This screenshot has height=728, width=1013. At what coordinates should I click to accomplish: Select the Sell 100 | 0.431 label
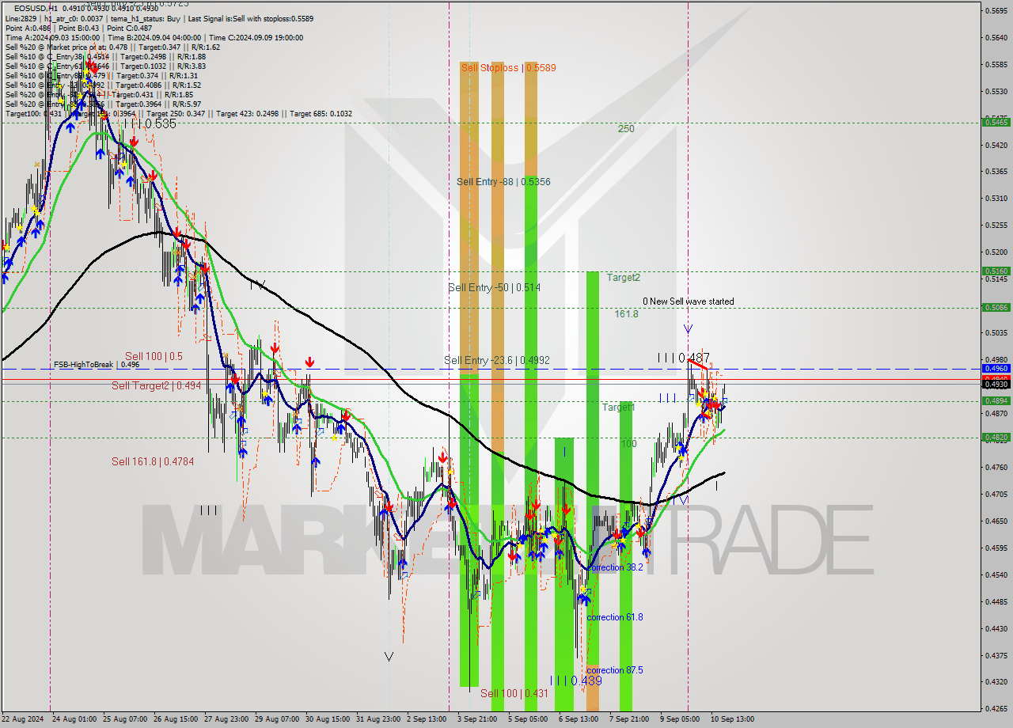click(x=514, y=693)
